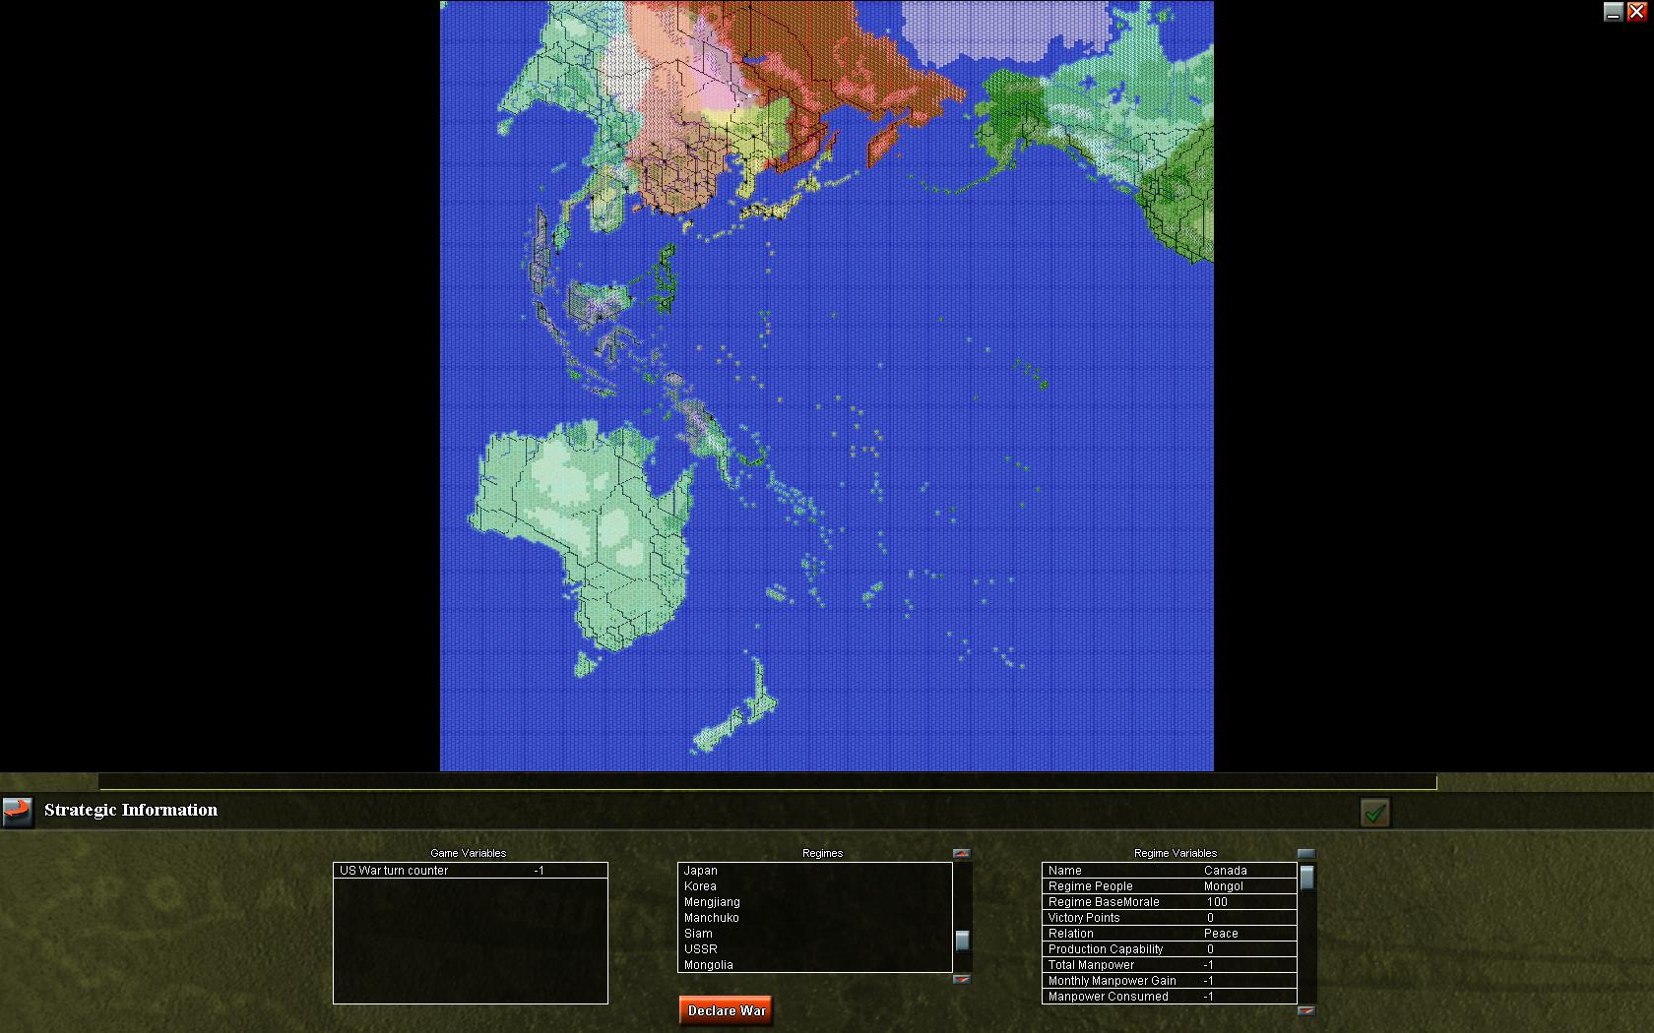Click the Regime Variables scrollbar thumb
Viewport: 1654px width, 1033px height.
[1306, 878]
